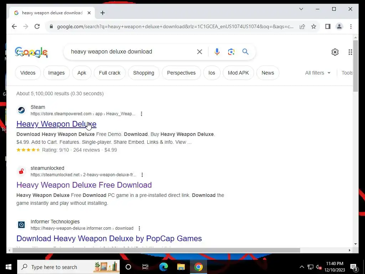The image size is (365, 274).
Task: Click the forward navigation arrow
Action: click(x=26, y=26)
